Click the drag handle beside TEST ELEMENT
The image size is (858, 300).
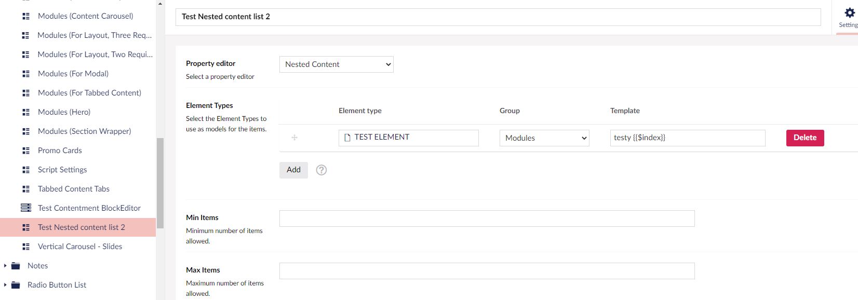coord(294,138)
